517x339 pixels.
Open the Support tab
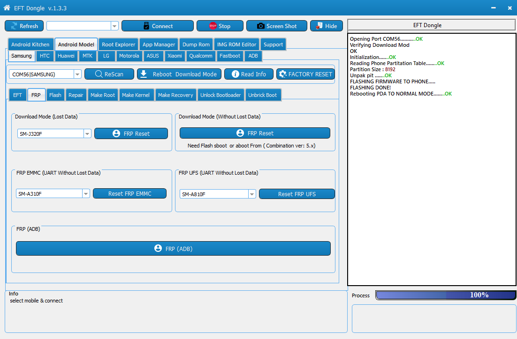(x=273, y=44)
